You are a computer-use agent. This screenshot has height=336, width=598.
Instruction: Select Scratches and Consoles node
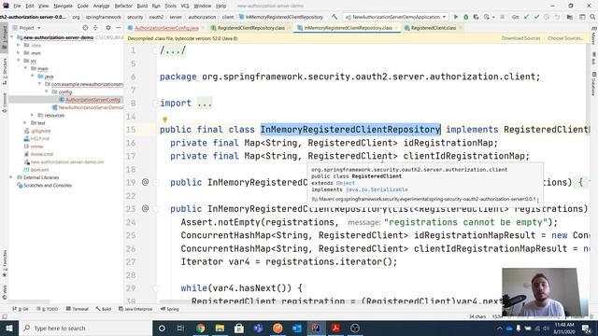(48, 185)
